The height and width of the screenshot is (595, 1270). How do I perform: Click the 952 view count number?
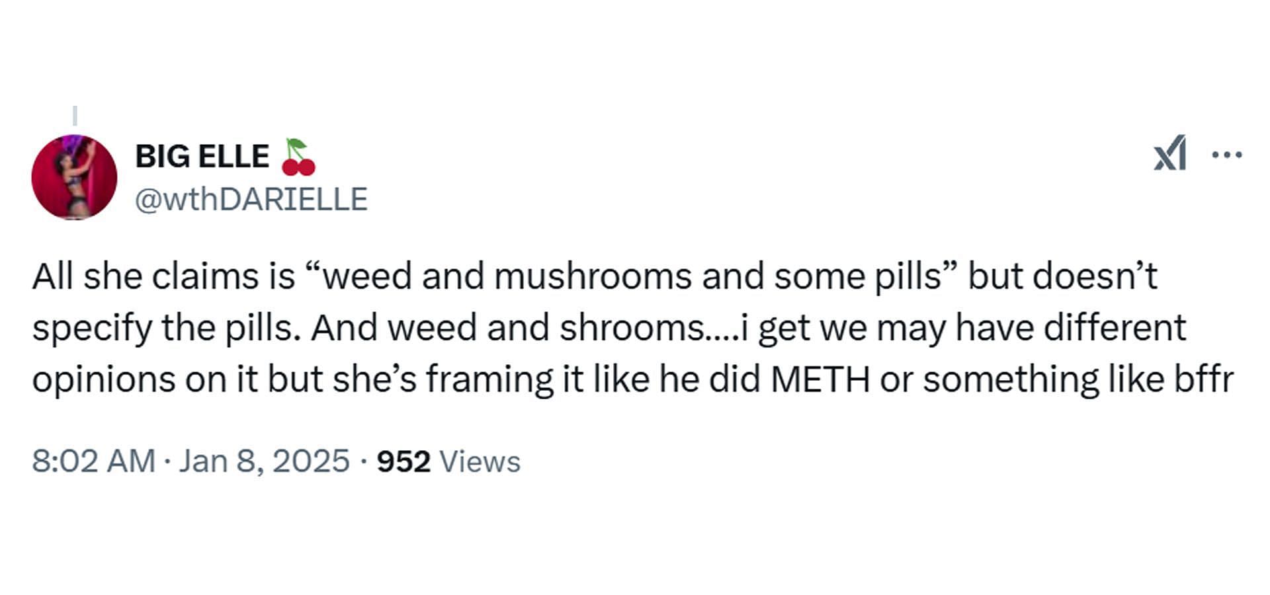[x=403, y=461]
